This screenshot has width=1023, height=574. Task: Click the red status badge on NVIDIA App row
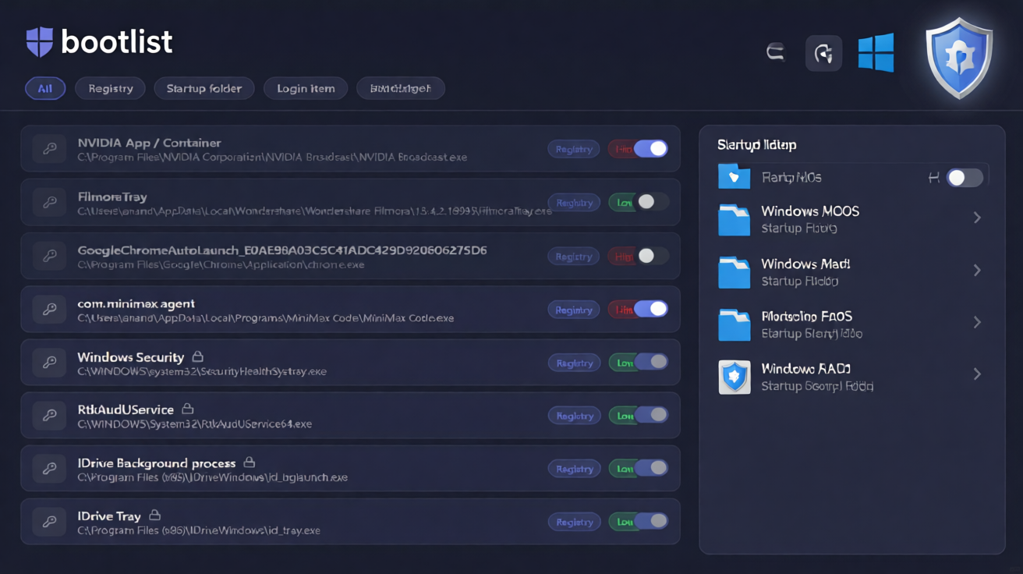(621, 149)
